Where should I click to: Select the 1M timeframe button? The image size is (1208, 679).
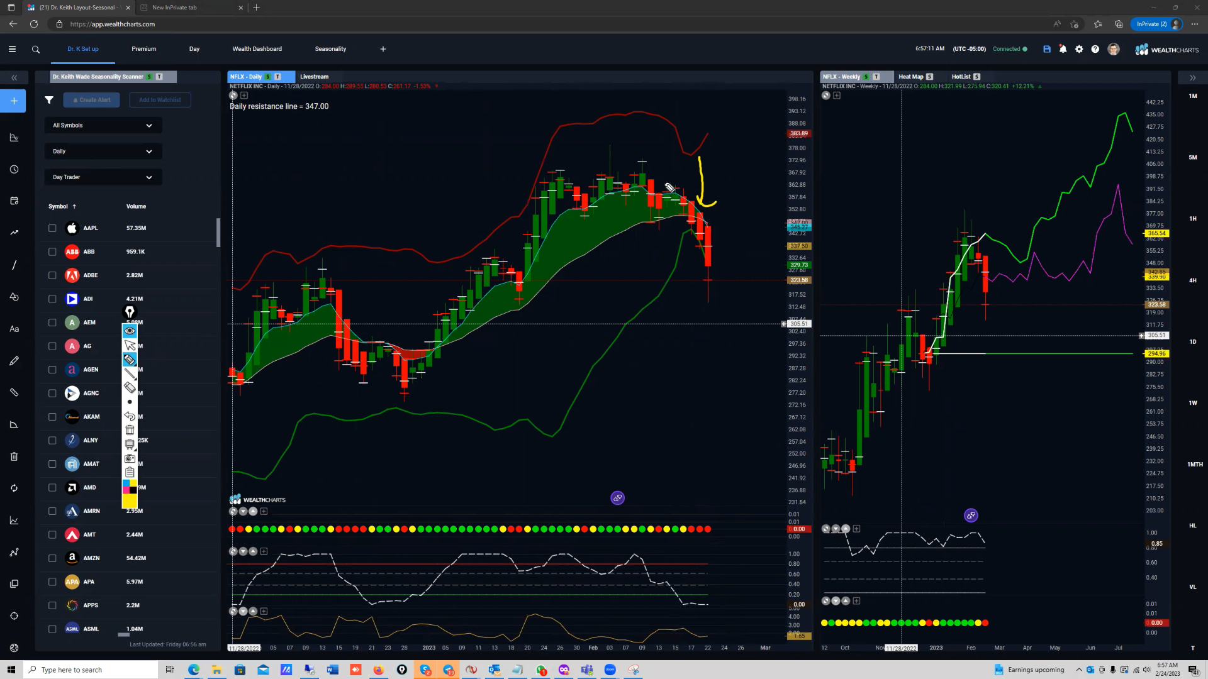tap(1193, 96)
